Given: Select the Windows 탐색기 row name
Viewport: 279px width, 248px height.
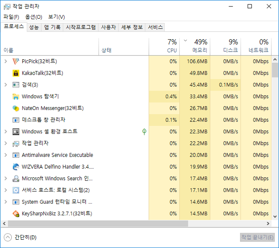Looking at the screenshot, I should click(x=40, y=97).
